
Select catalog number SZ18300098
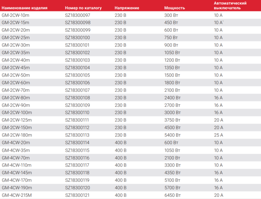[x=78, y=23]
